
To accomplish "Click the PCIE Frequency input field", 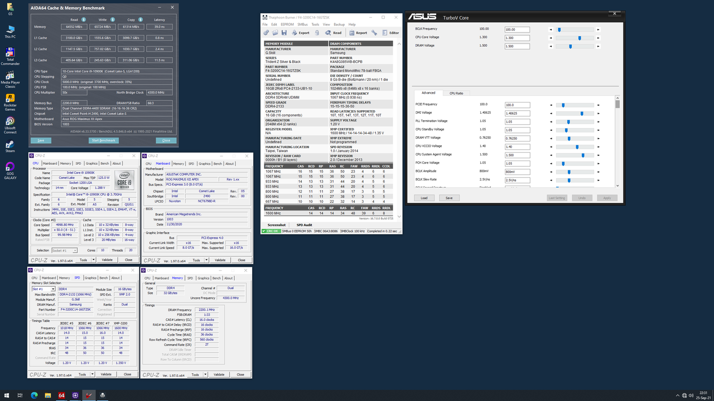I will pyautogui.click(x=517, y=105).
